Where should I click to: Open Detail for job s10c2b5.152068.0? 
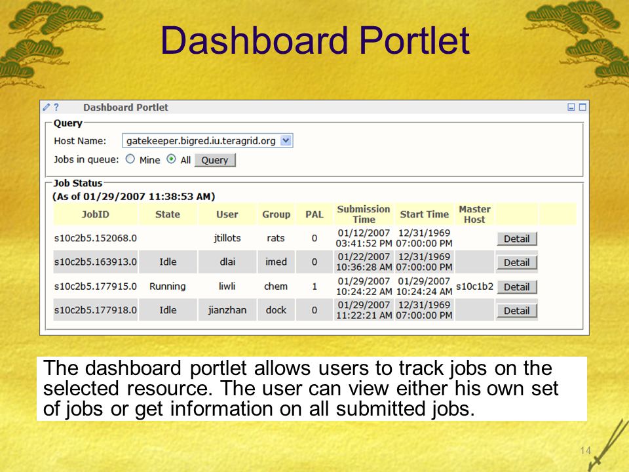pos(517,239)
